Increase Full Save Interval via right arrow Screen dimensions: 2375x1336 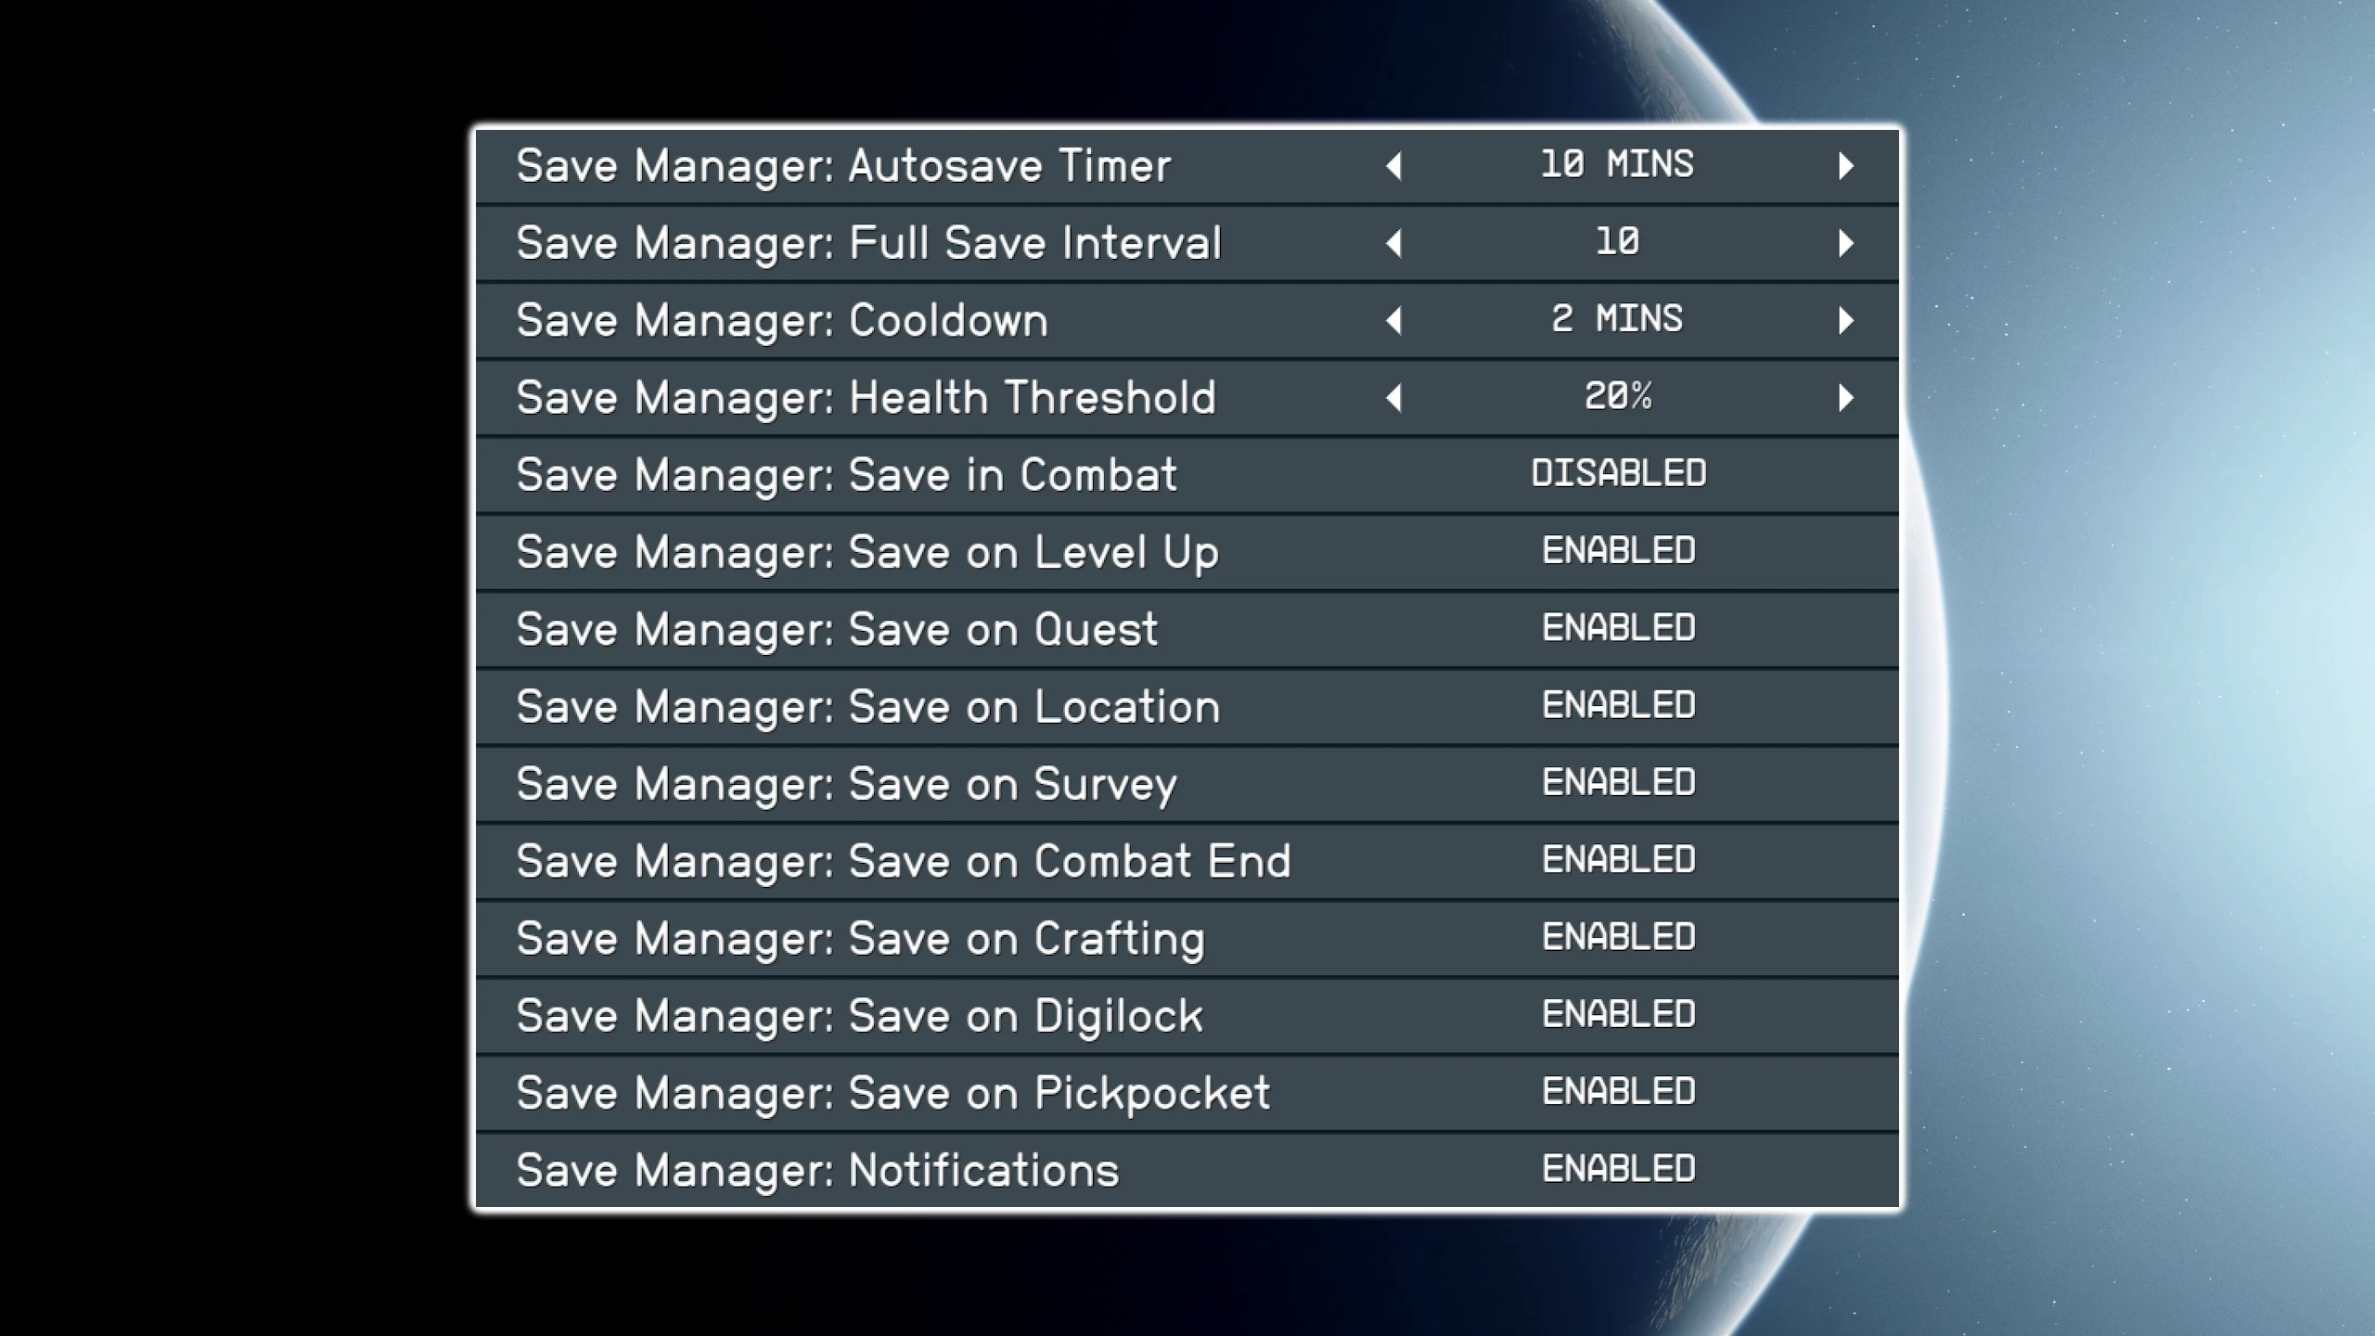click(x=1845, y=243)
